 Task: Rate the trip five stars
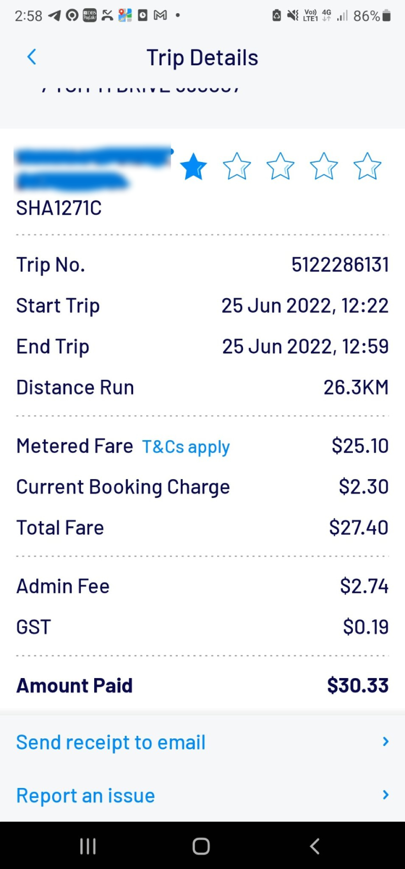coord(368,167)
